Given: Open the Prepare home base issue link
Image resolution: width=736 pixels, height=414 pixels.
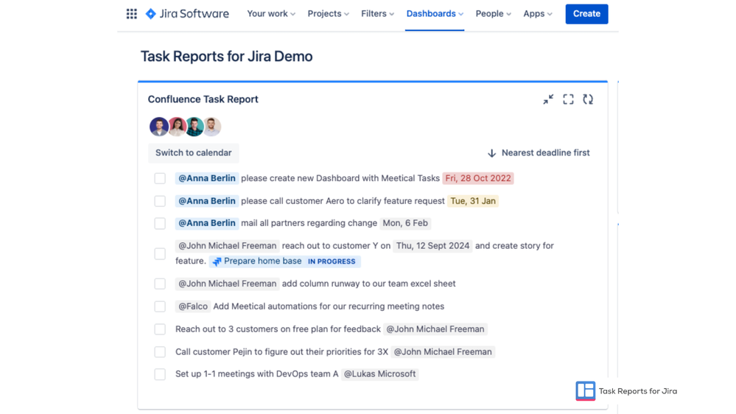Looking at the screenshot, I should pyautogui.click(x=263, y=261).
